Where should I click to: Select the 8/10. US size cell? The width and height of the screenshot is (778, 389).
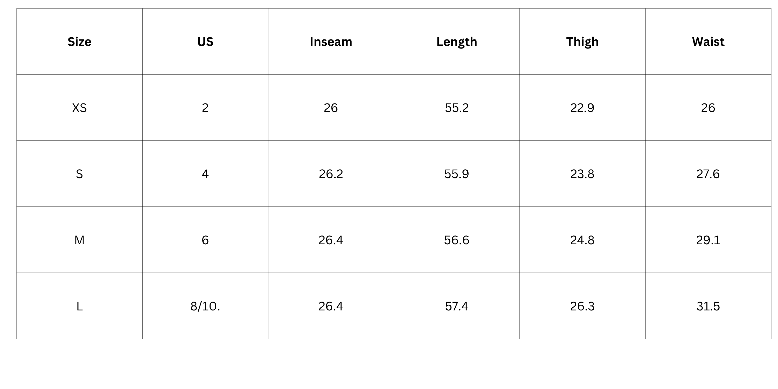[x=205, y=306]
